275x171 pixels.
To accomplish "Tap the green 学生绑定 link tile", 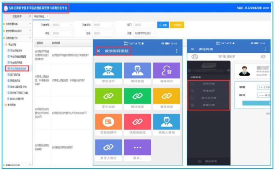I will 108,99.
